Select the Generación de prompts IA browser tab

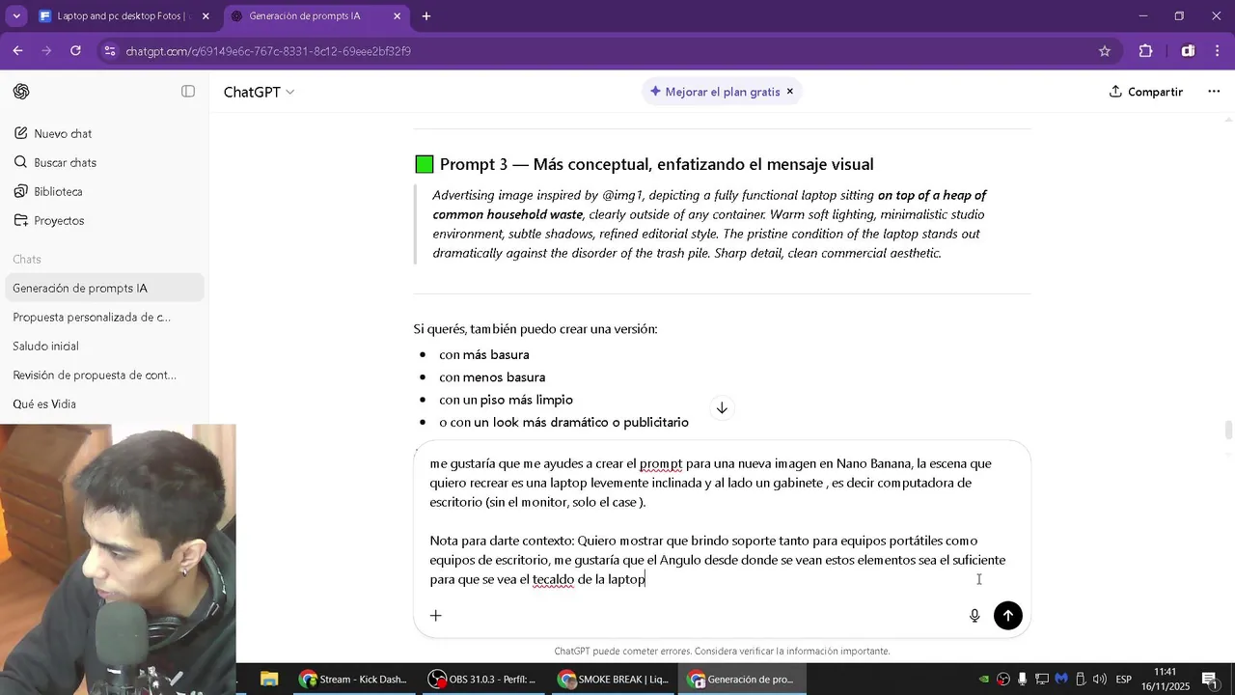point(316,16)
